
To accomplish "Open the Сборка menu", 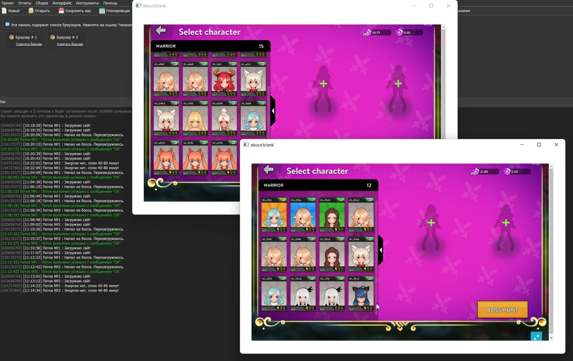I will coord(42,3).
